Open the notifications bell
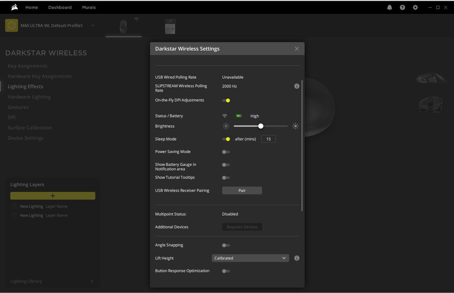 [389, 7]
